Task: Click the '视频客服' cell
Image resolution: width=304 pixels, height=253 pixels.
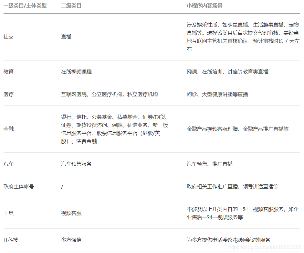Action: point(71,213)
